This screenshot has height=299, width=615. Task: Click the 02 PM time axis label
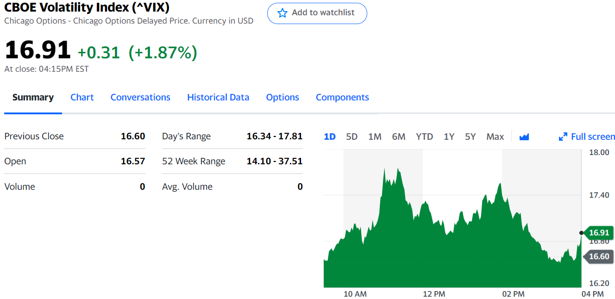click(x=513, y=294)
